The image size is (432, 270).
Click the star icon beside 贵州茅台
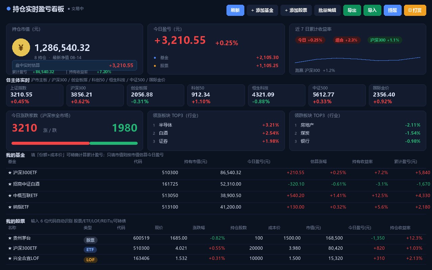[x=10, y=238]
